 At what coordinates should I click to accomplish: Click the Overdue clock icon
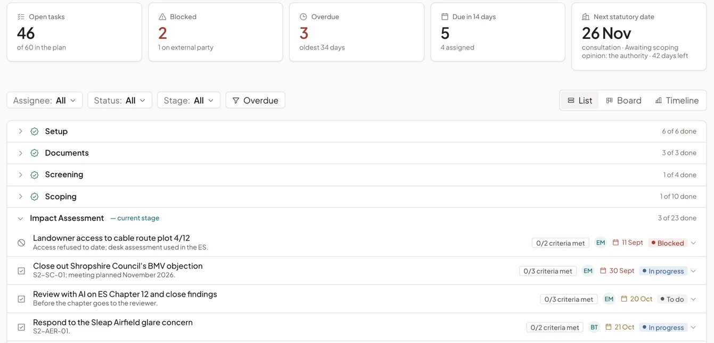pos(303,17)
